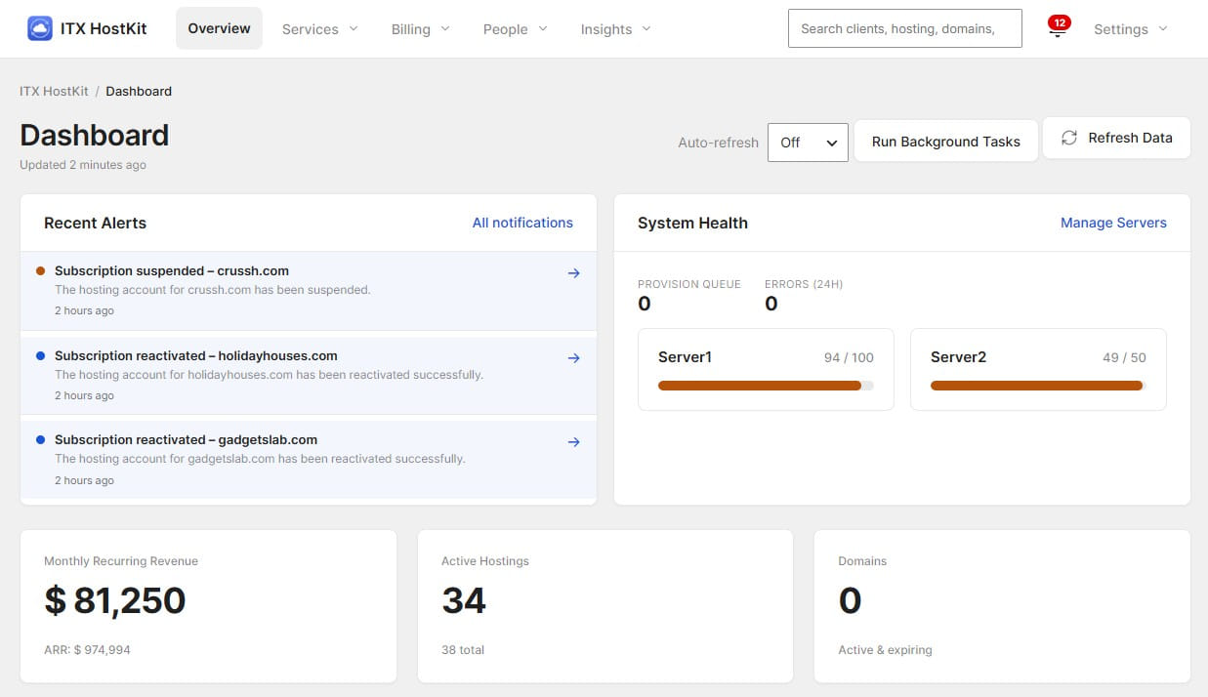Click the '38 total' text
This screenshot has height=697, width=1208.
pyautogui.click(x=463, y=649)
